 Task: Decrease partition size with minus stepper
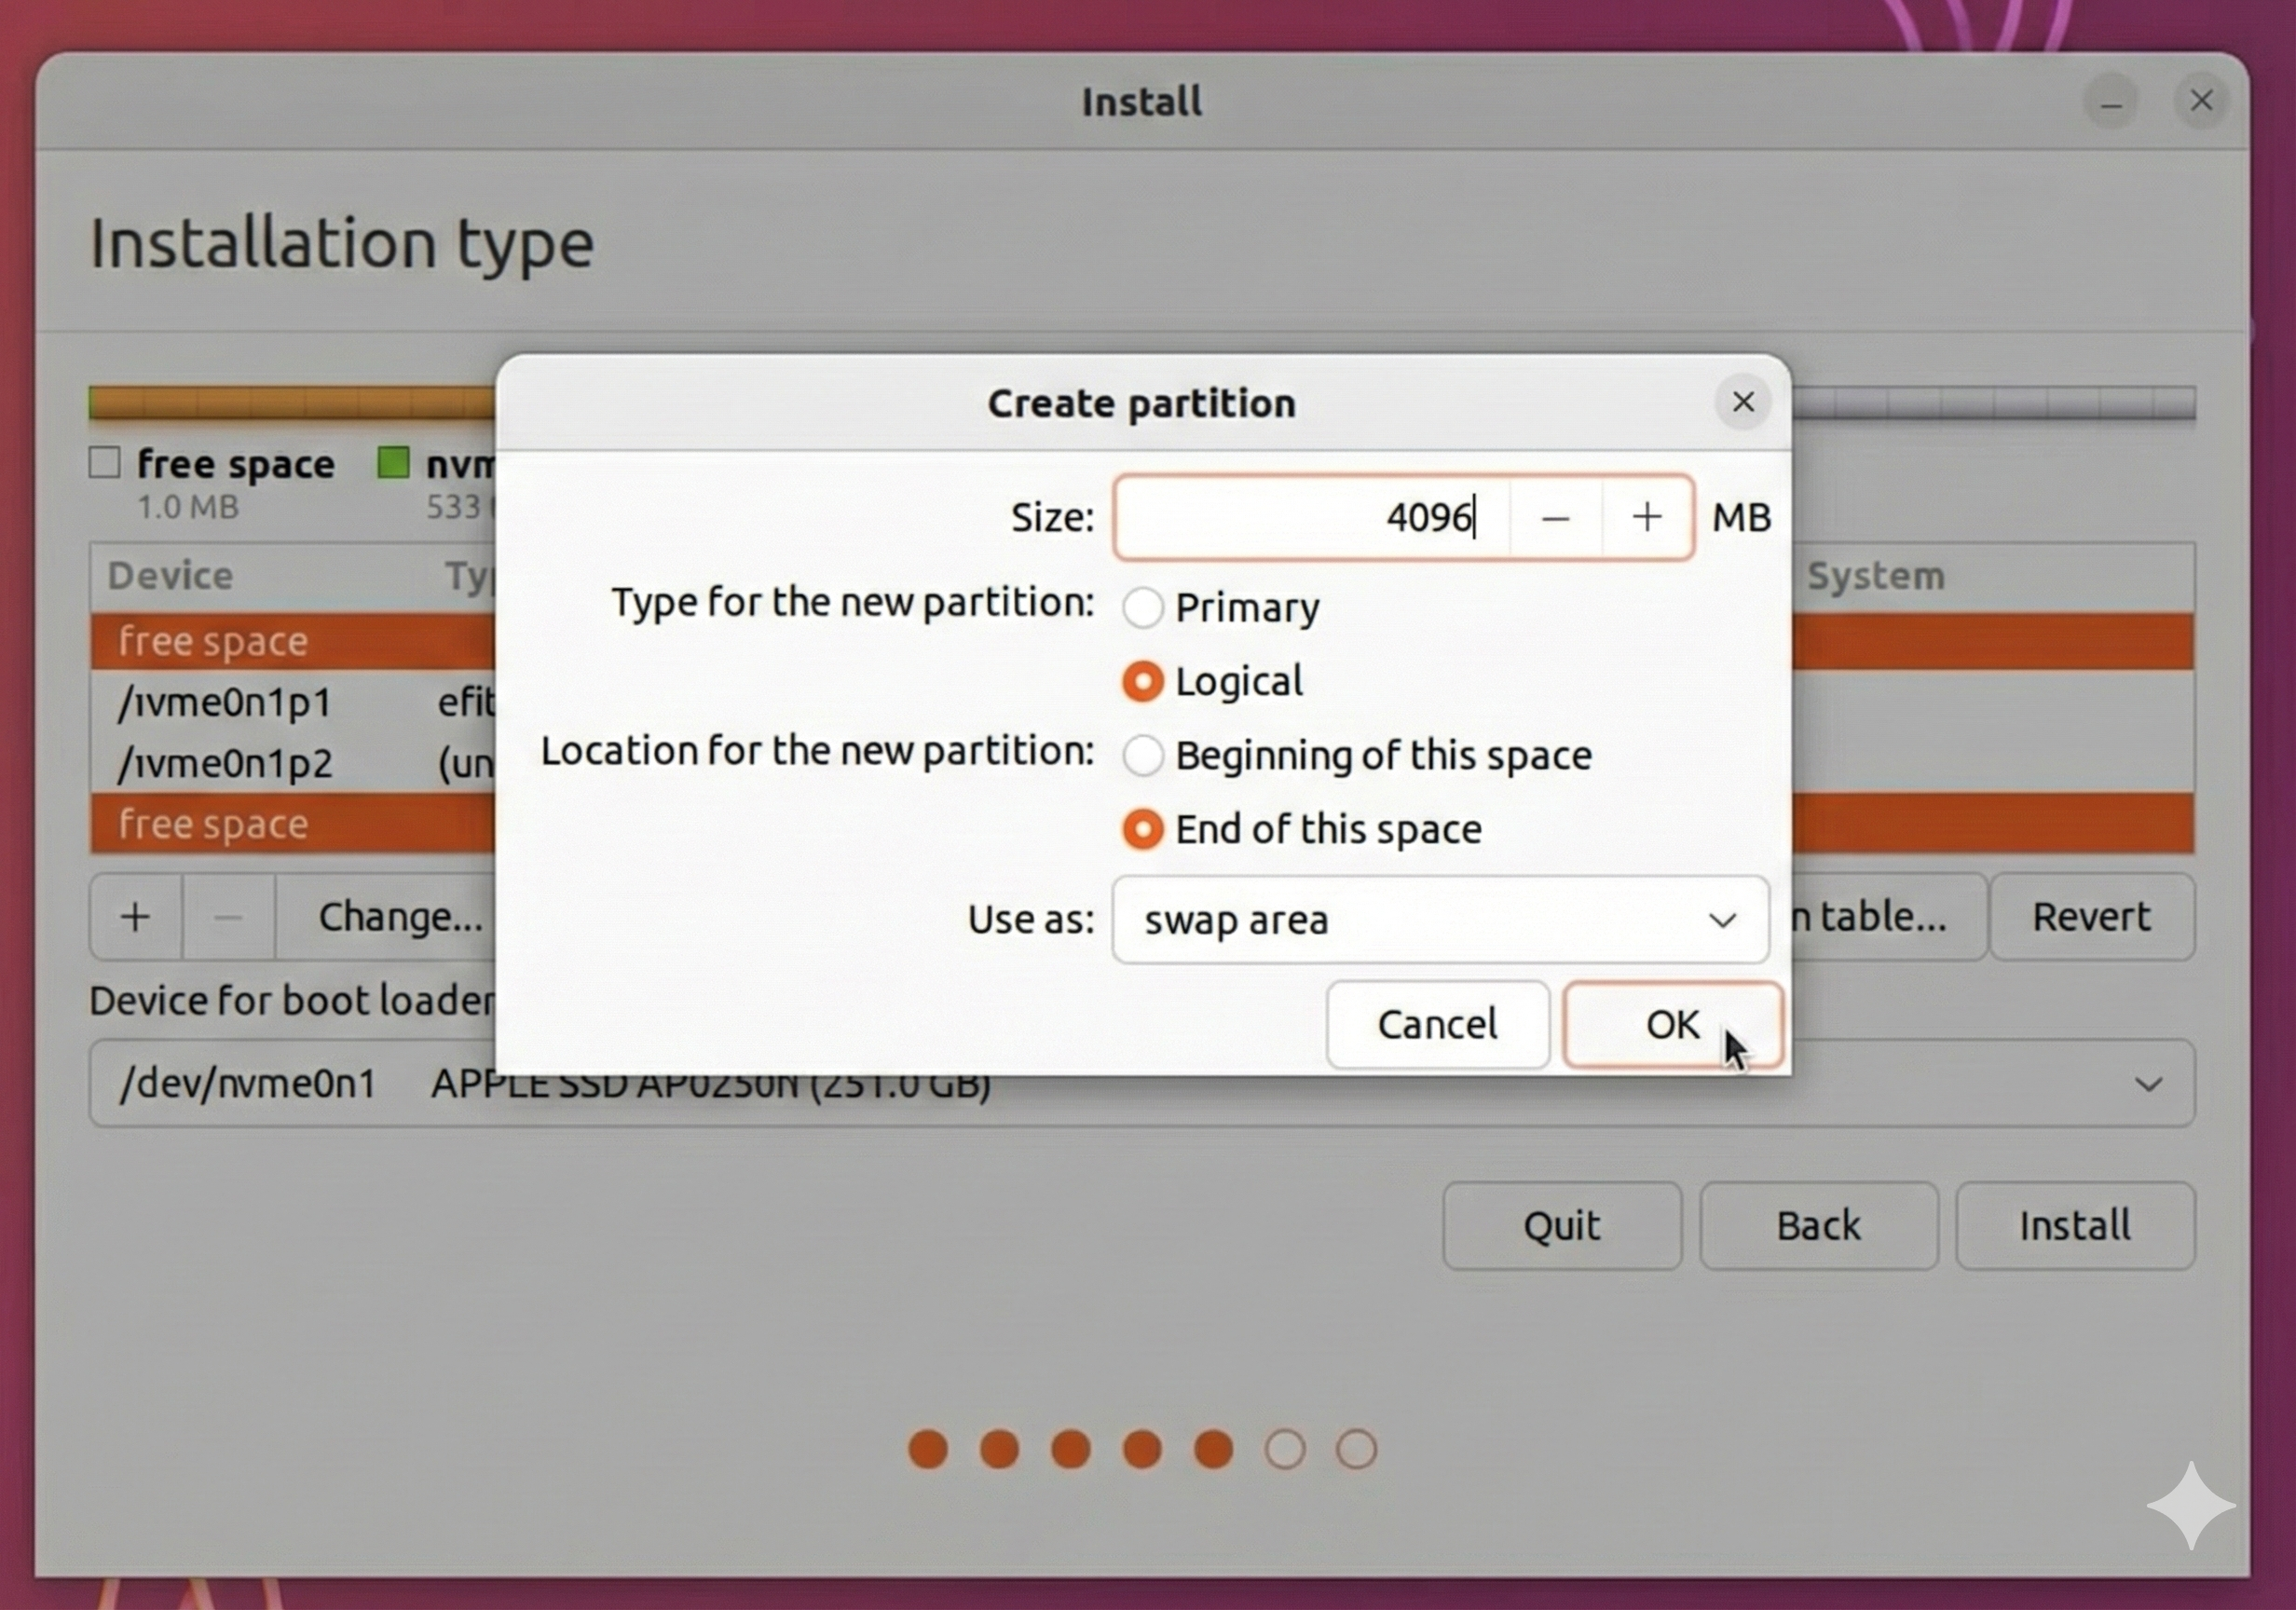1556,517
